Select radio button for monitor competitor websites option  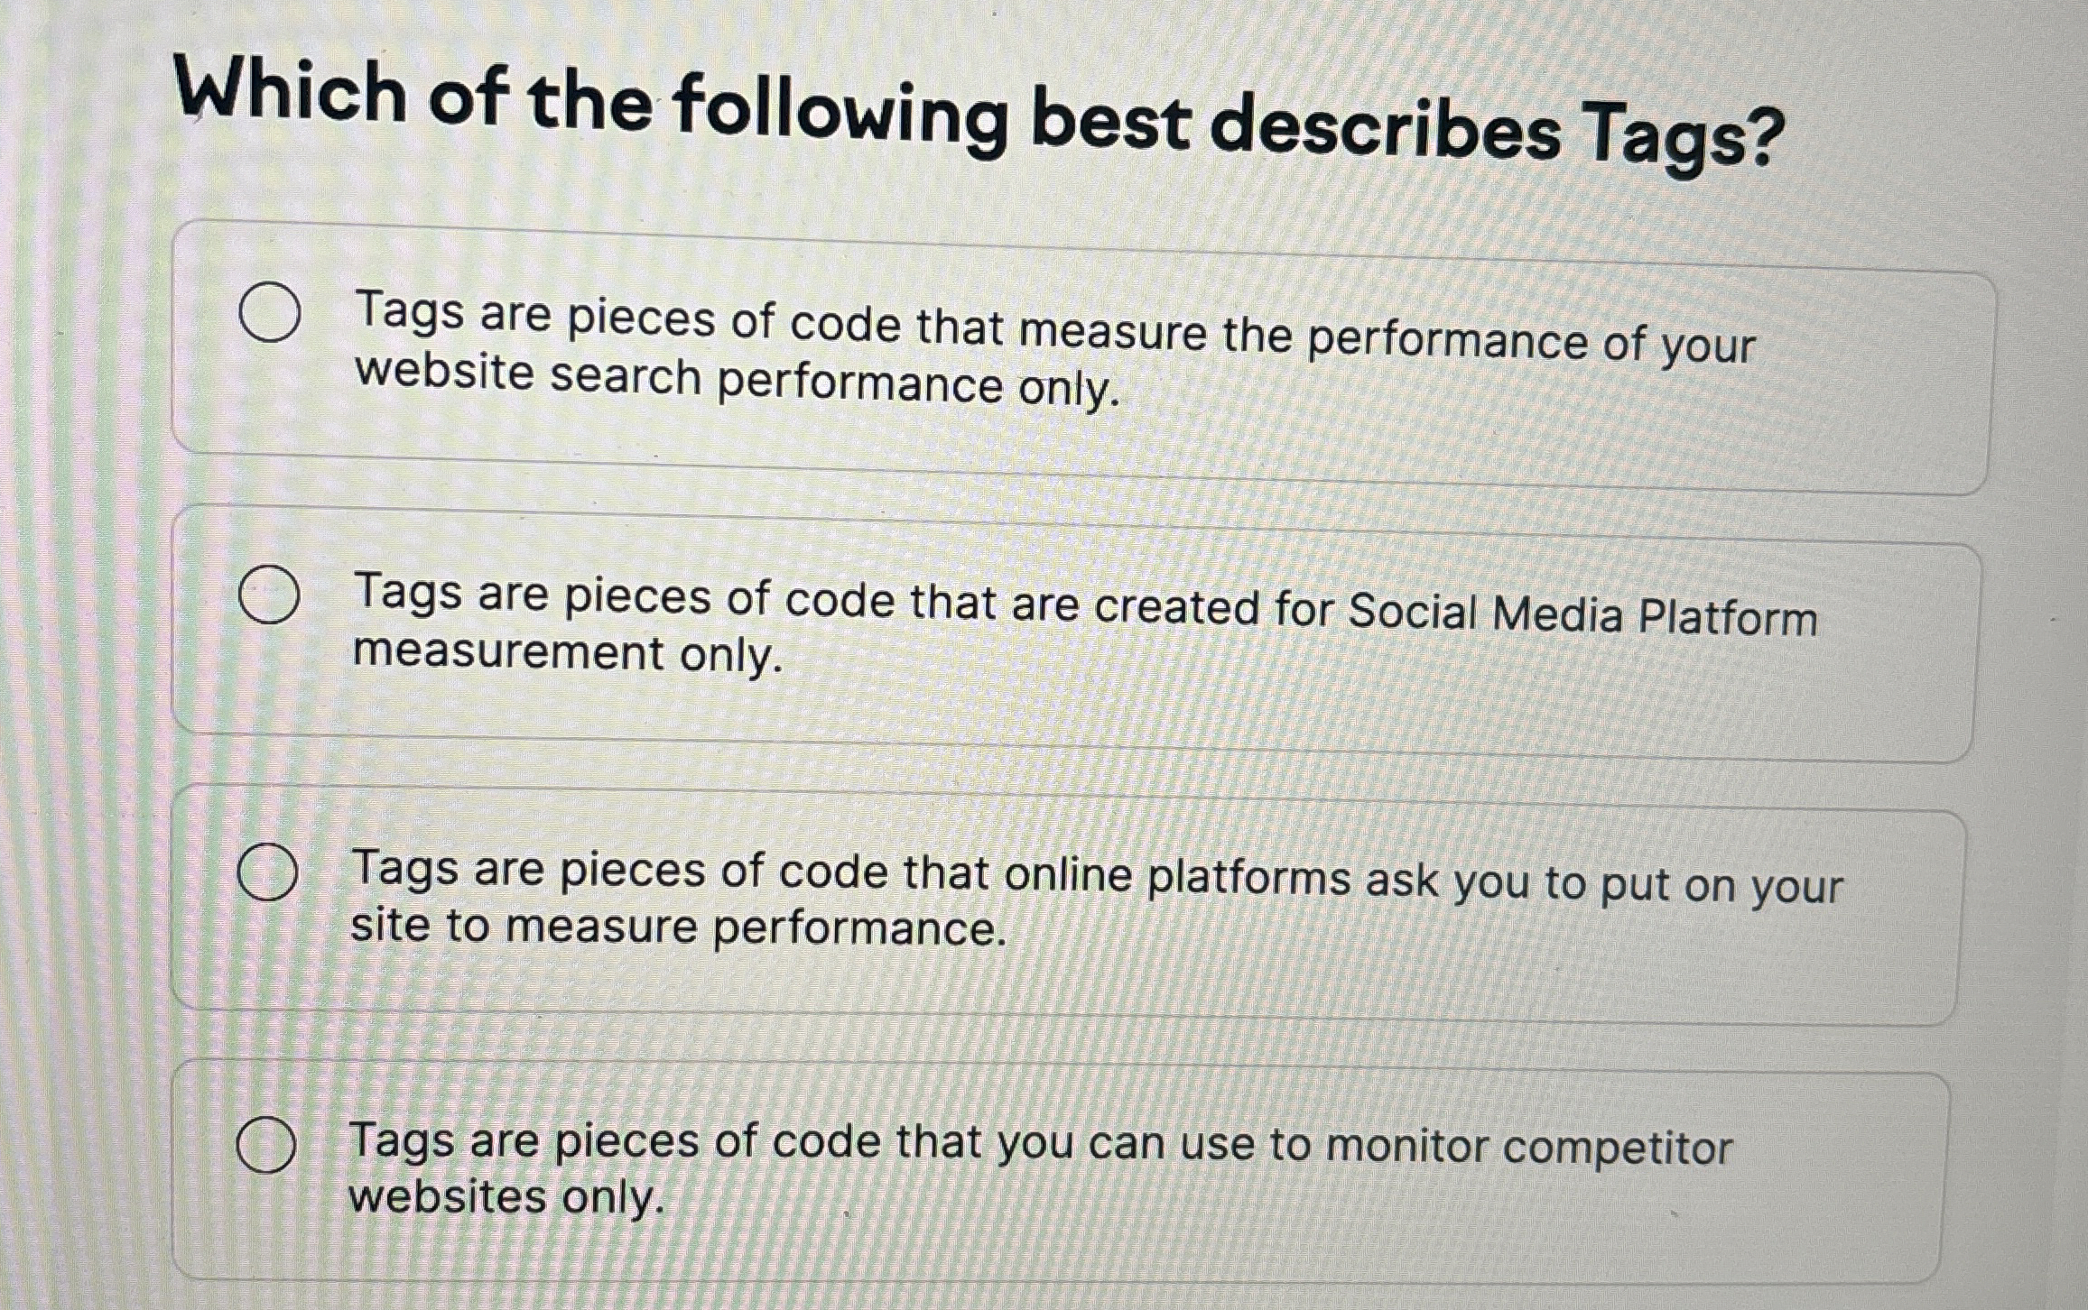(265, 1144)
